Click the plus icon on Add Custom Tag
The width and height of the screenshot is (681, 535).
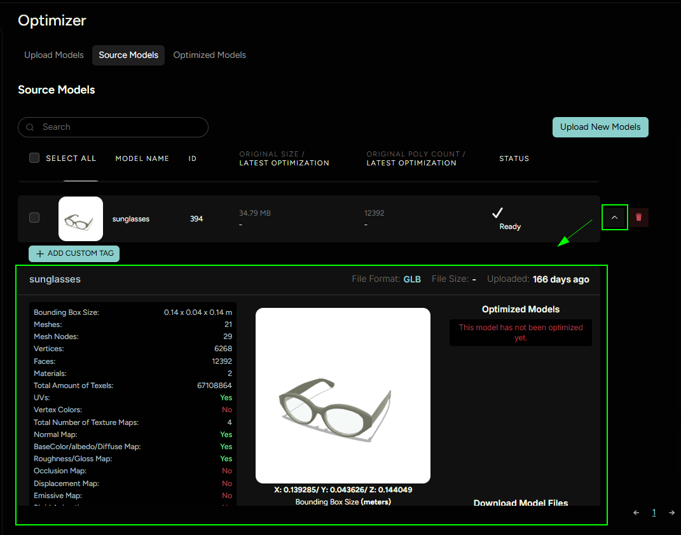tap(40, 253)
